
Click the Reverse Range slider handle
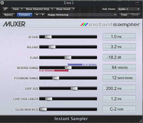coord(68,68)
